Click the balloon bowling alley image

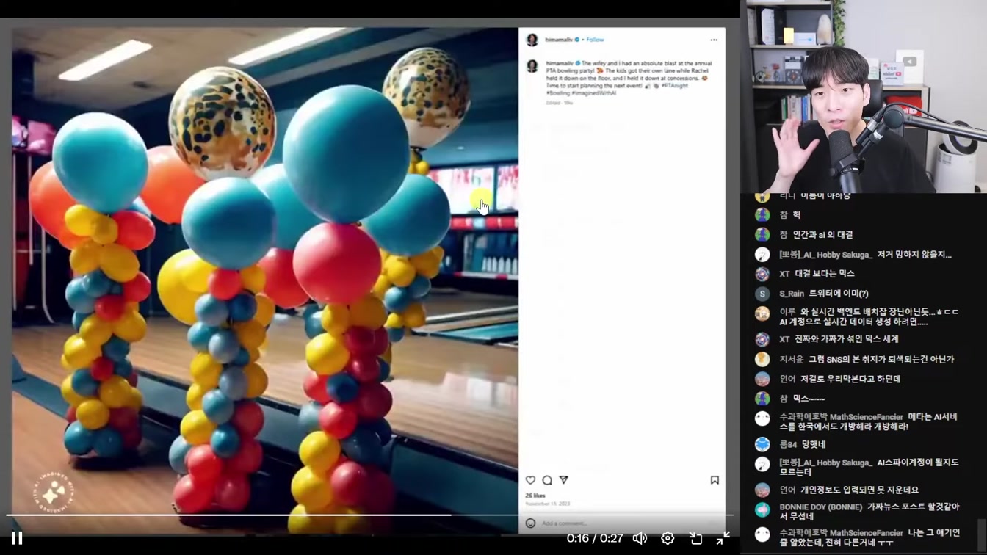(264, 280)
